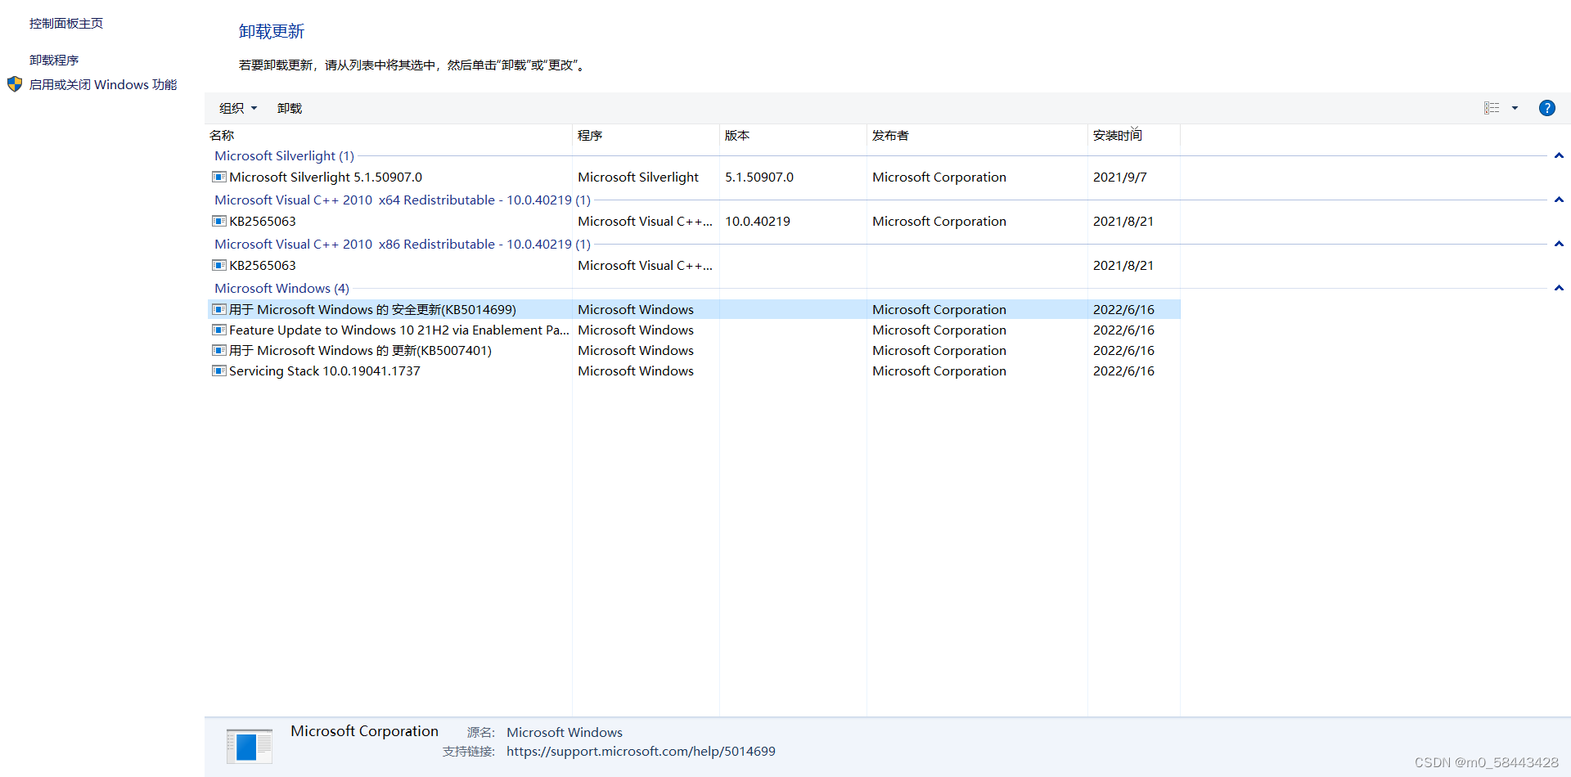1571x777 pixels.
Task: Click icon of update KB5007401 row
Action: [x=219, y=350]
